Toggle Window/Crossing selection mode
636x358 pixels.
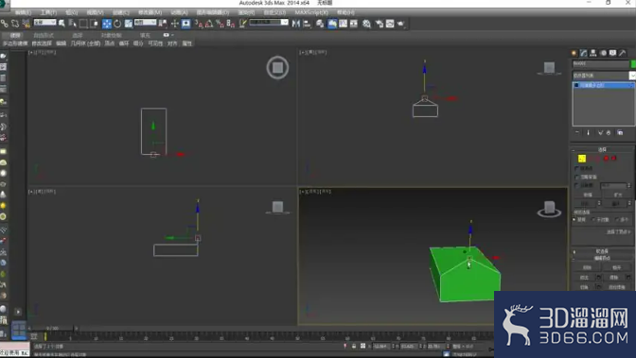(94, 24)
